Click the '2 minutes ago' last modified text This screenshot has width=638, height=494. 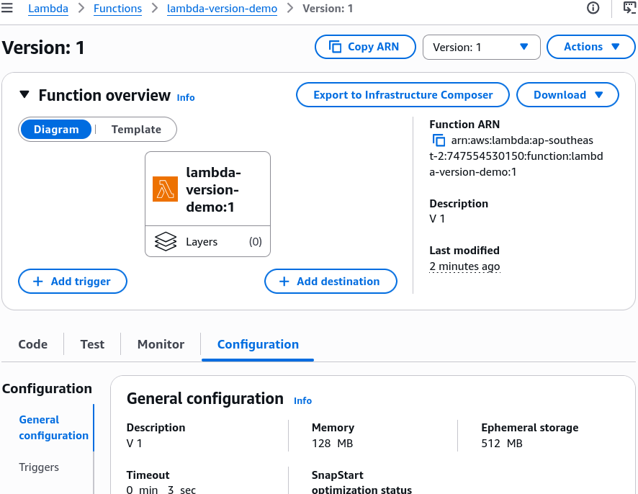[x=464, y=266]
